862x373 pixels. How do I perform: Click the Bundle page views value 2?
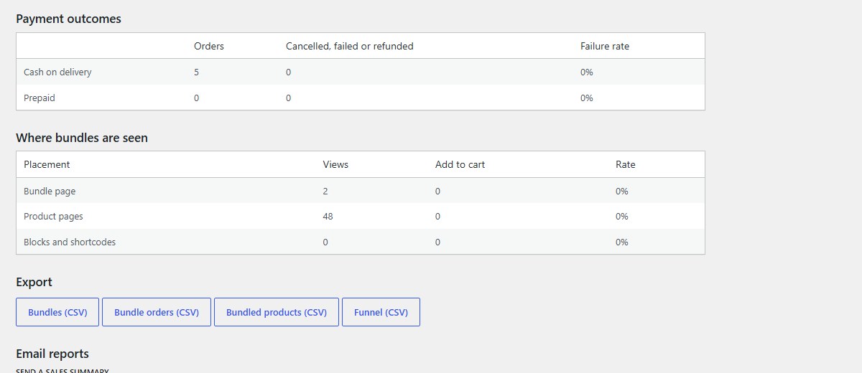[x=326, y=192]
